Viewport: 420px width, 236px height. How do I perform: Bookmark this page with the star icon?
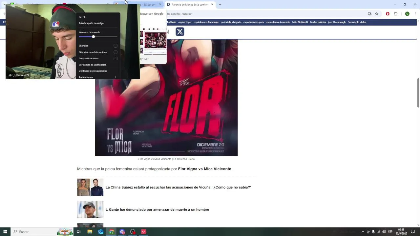[x=377, y=14]
